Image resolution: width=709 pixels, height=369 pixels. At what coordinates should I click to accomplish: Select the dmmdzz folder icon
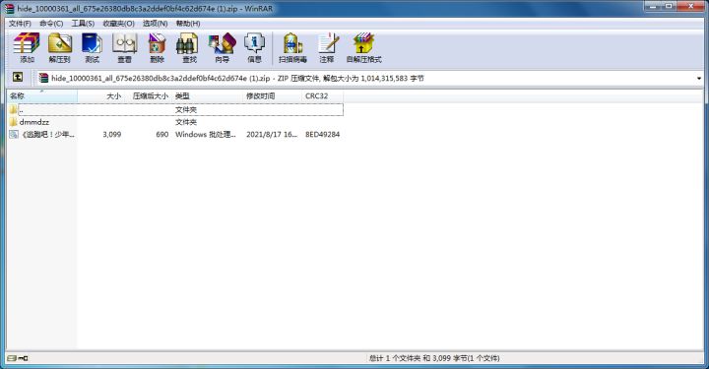point(13,122)
